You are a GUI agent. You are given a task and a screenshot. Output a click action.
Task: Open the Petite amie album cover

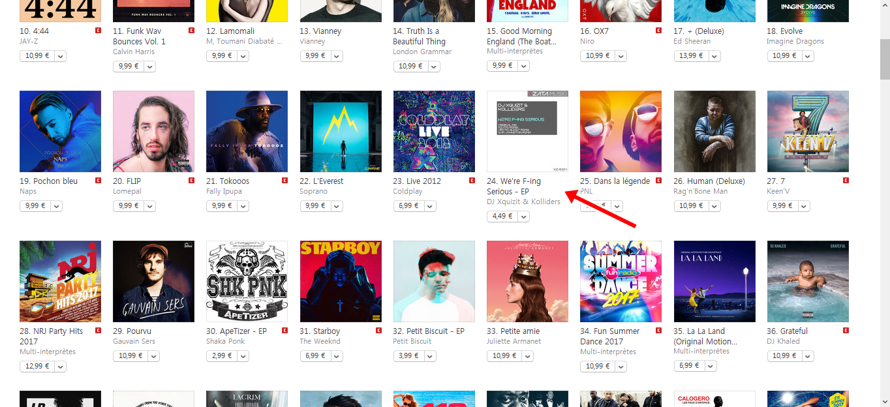[x=527, y=281]
